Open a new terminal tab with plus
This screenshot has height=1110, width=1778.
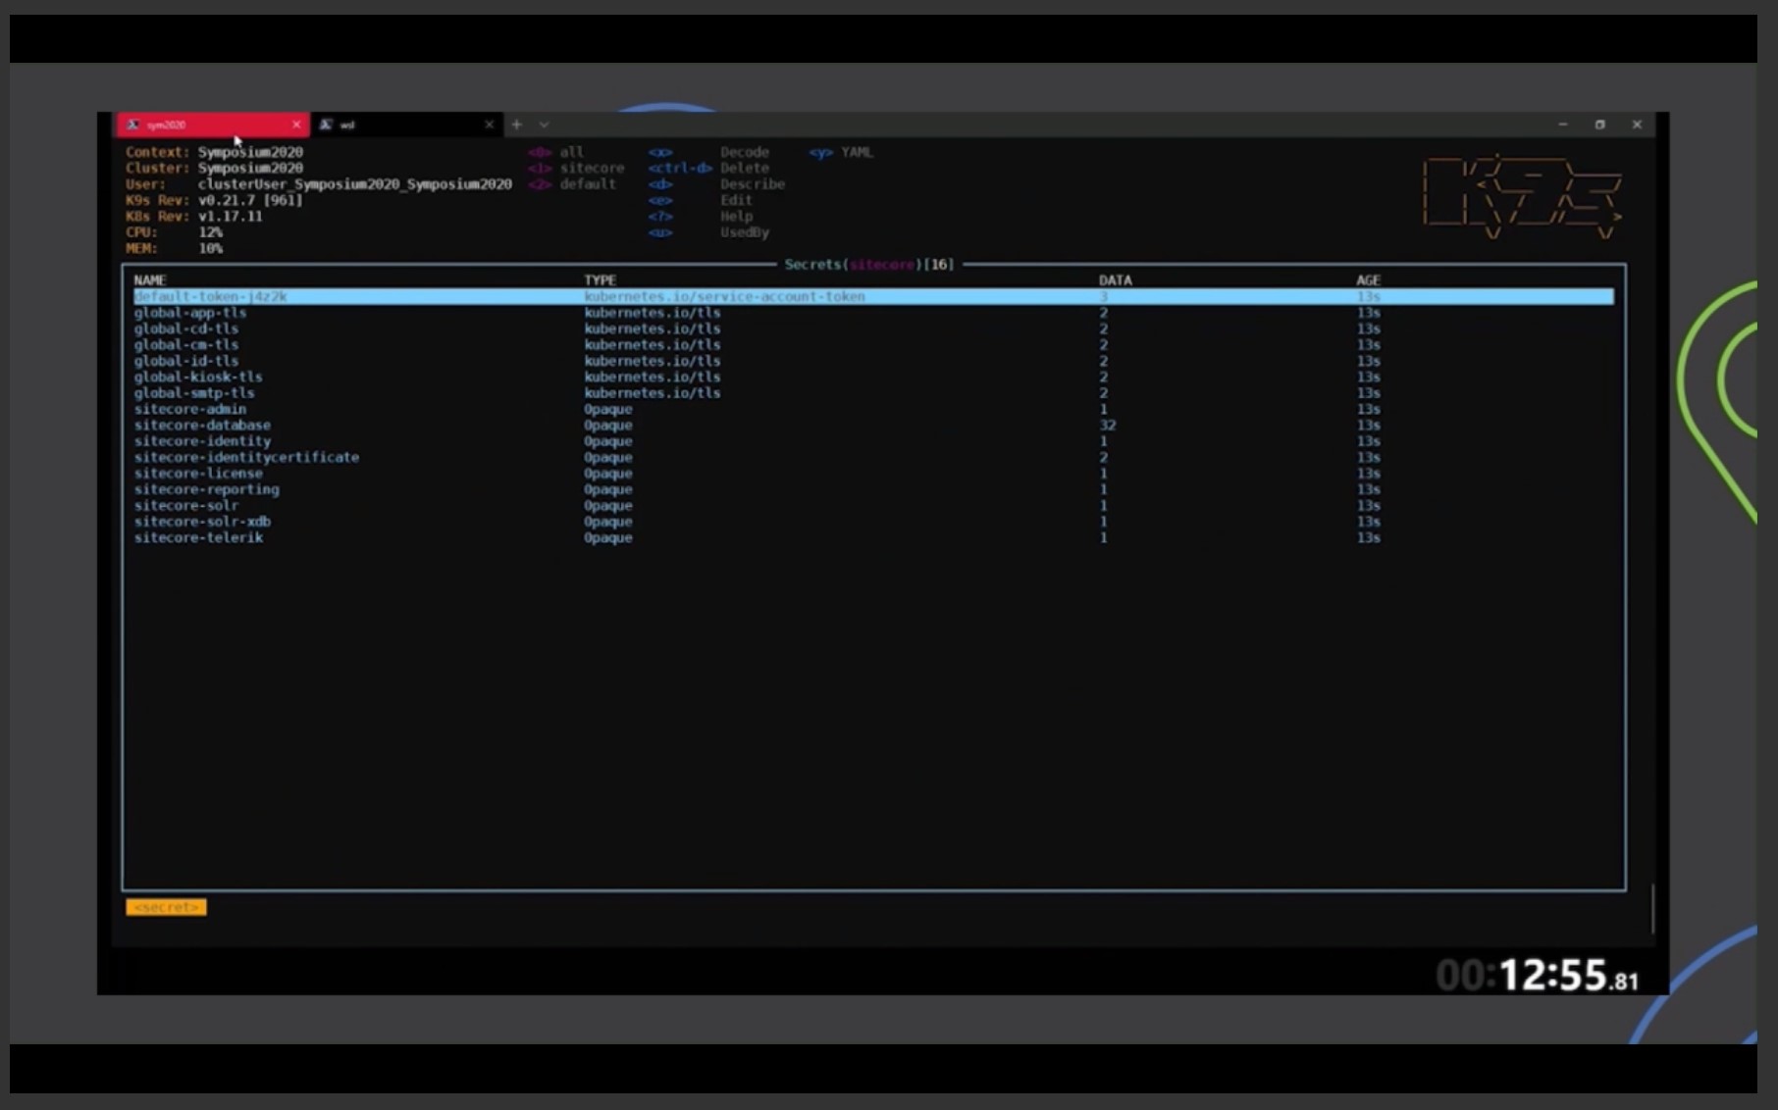pos(517,125)
